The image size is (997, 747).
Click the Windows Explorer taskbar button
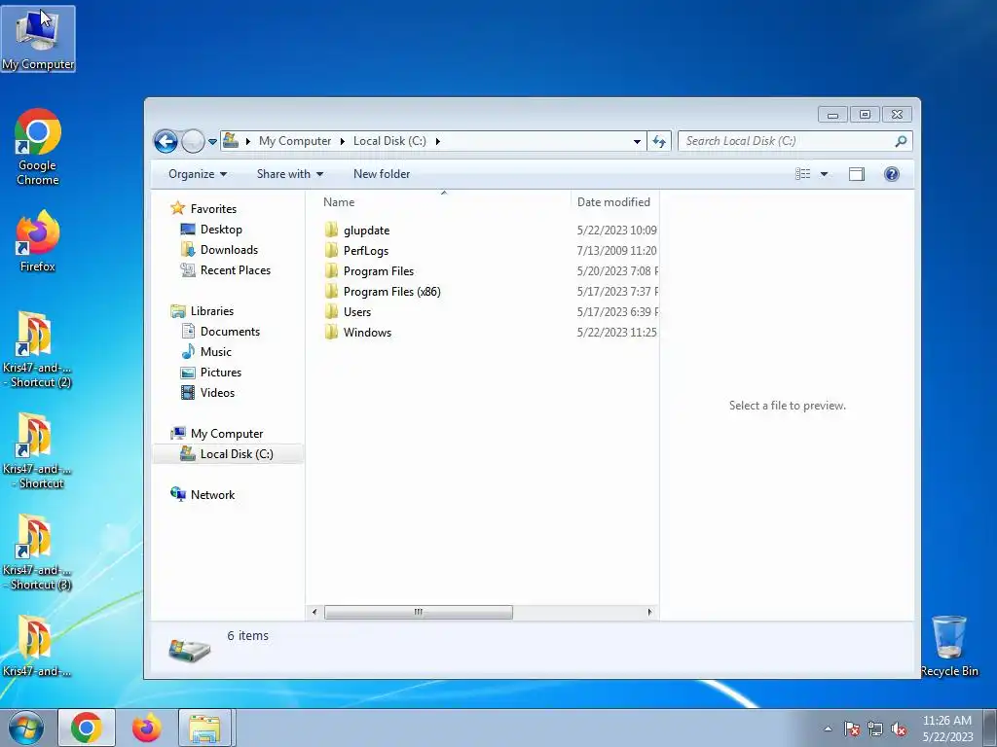pyautogui.click(x=204, y=728)
